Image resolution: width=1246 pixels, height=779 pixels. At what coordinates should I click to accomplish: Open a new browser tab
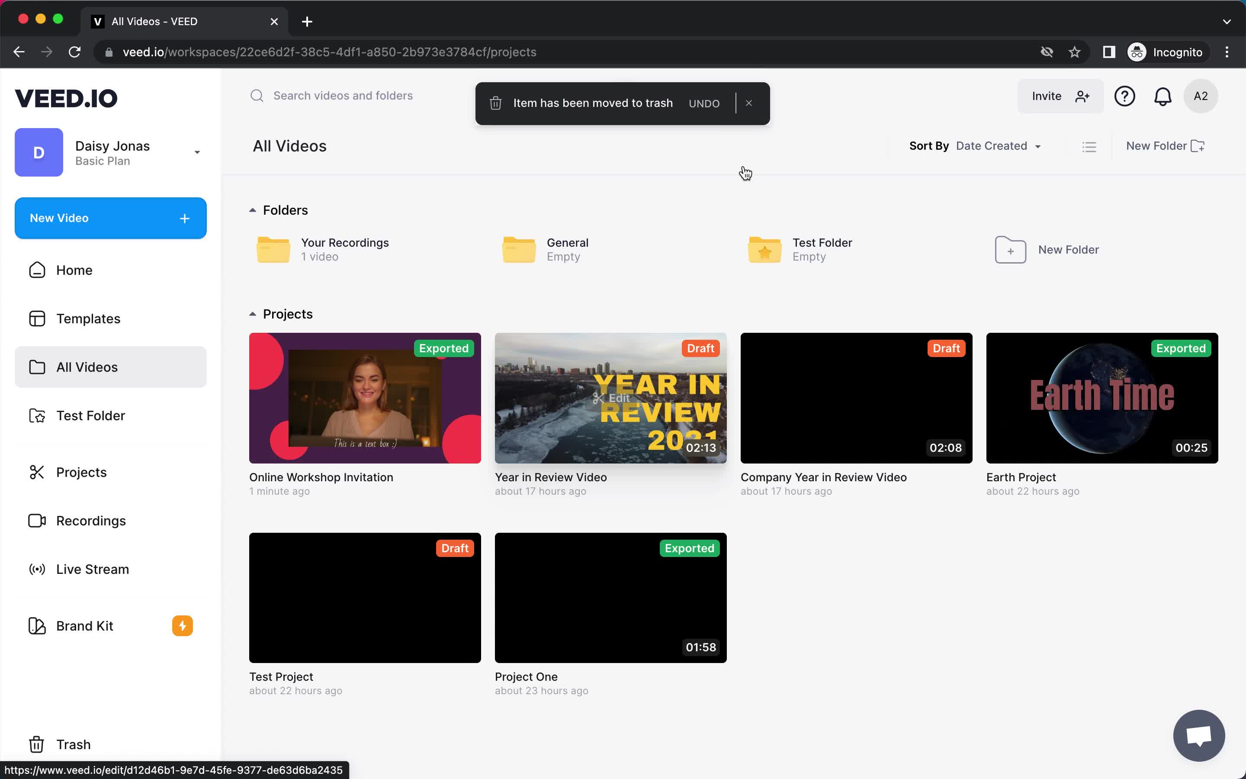click(x=307, y=22)
